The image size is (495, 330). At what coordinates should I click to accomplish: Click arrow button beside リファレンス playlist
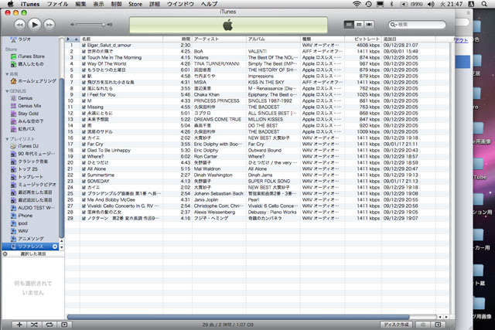55,247
